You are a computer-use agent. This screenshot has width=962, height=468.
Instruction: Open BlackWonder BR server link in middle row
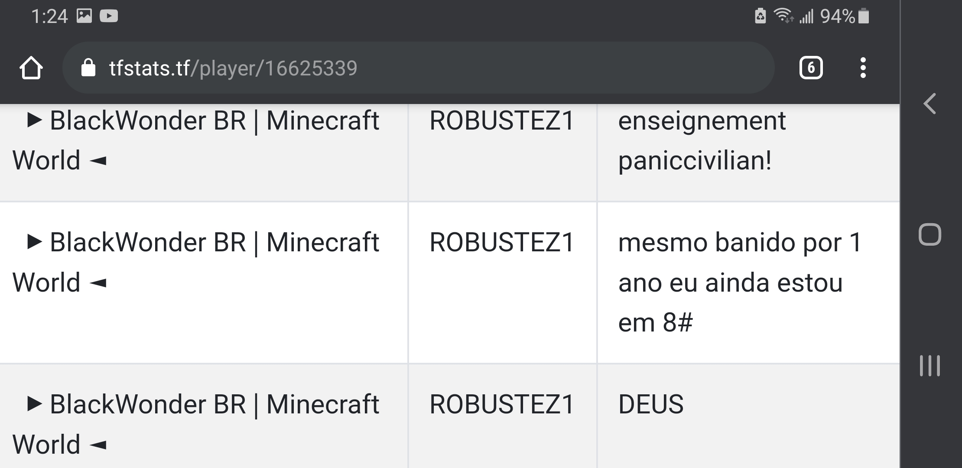195,262
